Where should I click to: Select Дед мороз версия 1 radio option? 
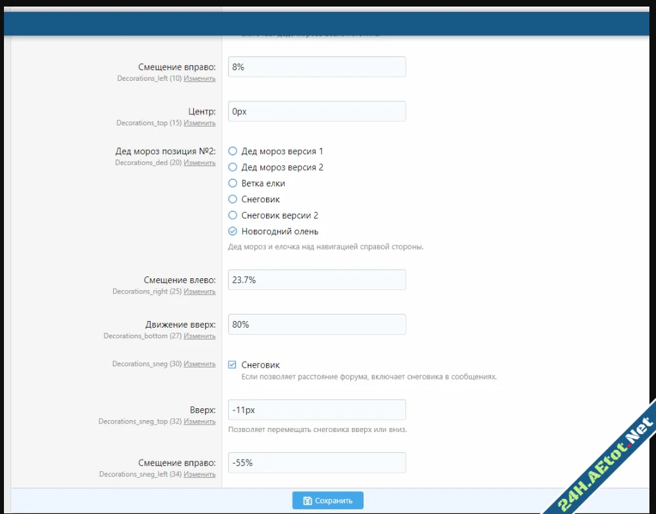pos(233,151)
